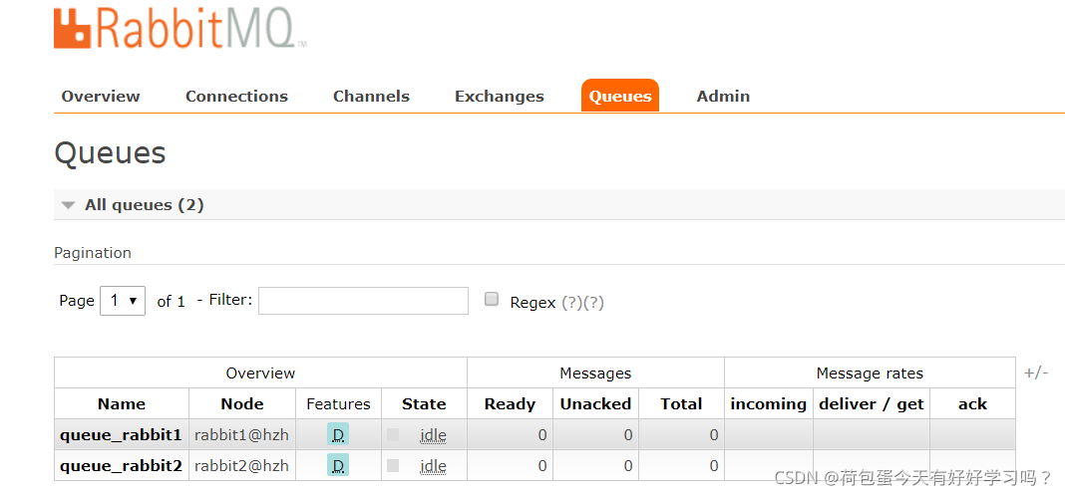Click the idle state of queue_rabbit1
1065x495 pixels.
pos(434,435)
